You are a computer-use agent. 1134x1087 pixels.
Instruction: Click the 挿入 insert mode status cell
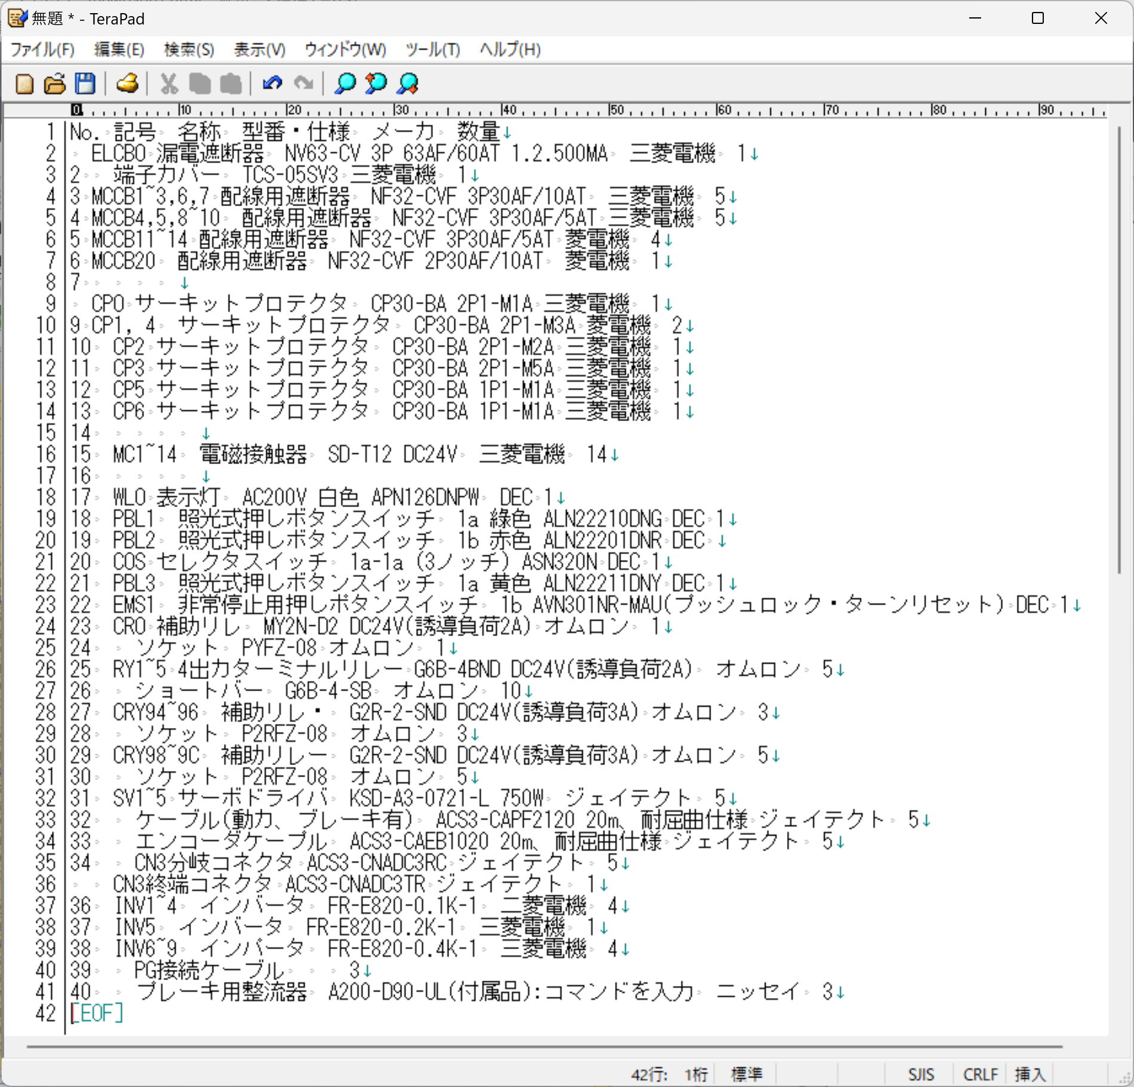[1029, 1074]
